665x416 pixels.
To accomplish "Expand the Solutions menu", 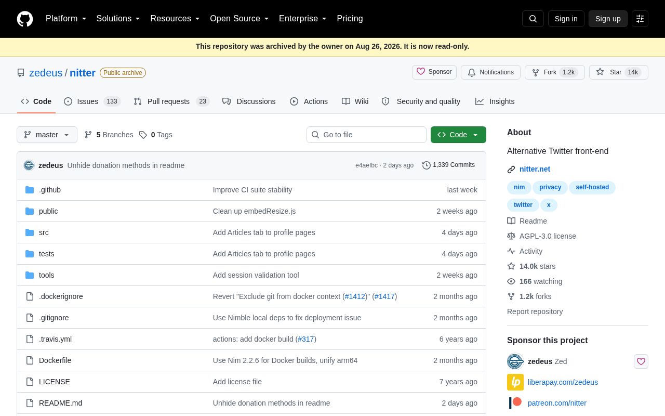I will [x=118, y=19].
